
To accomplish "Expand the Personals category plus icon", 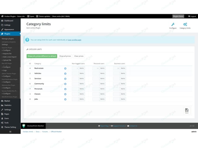I will (x=65, y=89).
